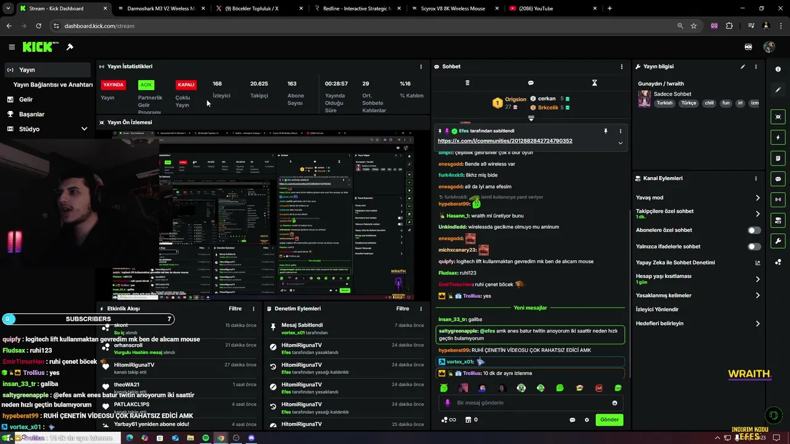Click the Sadece Sohbet category thumbnail
This screenshot has height=444, width=790.
click(x=644, y=99)
